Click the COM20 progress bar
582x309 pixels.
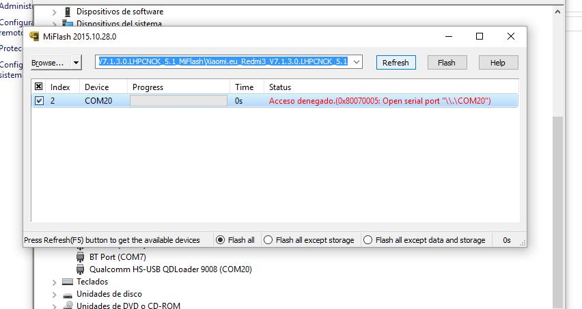(x=178, y=101)
